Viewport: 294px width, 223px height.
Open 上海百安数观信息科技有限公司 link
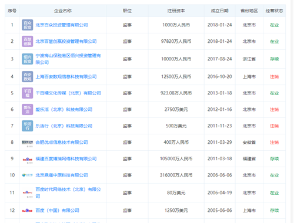pyautogui.click(x=66, y=77)
